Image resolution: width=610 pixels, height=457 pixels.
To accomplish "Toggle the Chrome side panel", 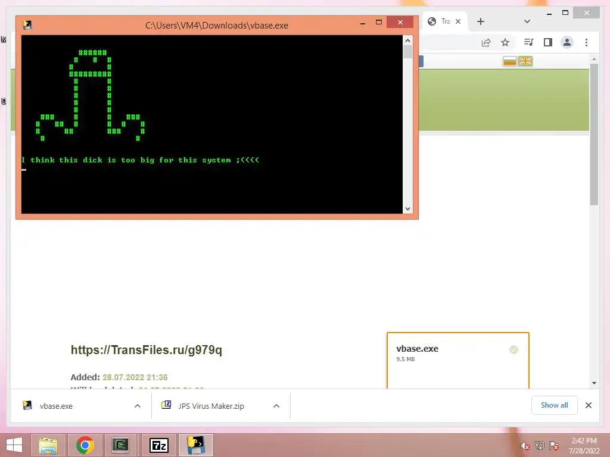I will click(x=548, y=42).
